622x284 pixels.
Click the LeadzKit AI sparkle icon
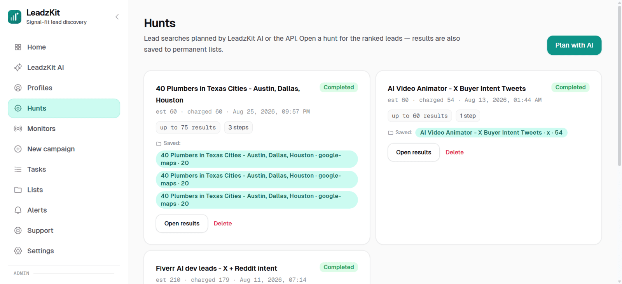(x=18, y=68)
